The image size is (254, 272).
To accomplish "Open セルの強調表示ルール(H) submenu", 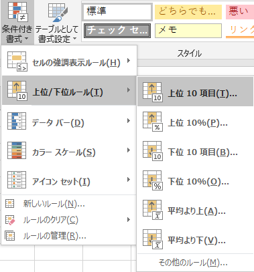I will (69, 61).
